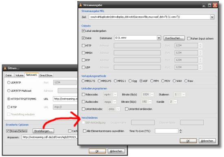Check Rohen Input sichern option
This screenshot has width=224, height=157.
[x=189, y=38]
